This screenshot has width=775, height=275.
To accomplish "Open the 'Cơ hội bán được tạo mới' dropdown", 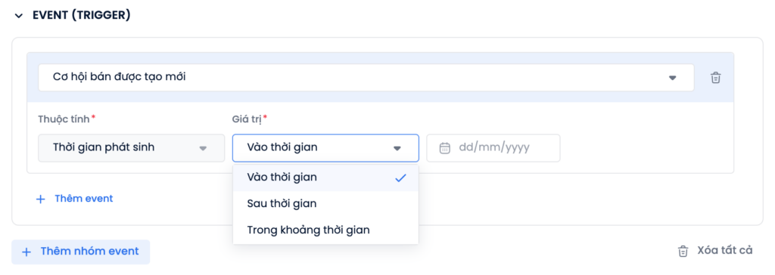I will tap(366, 78).
